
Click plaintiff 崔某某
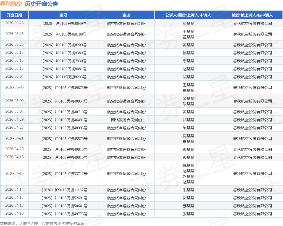pyautogui.click(x=188, y=90)
